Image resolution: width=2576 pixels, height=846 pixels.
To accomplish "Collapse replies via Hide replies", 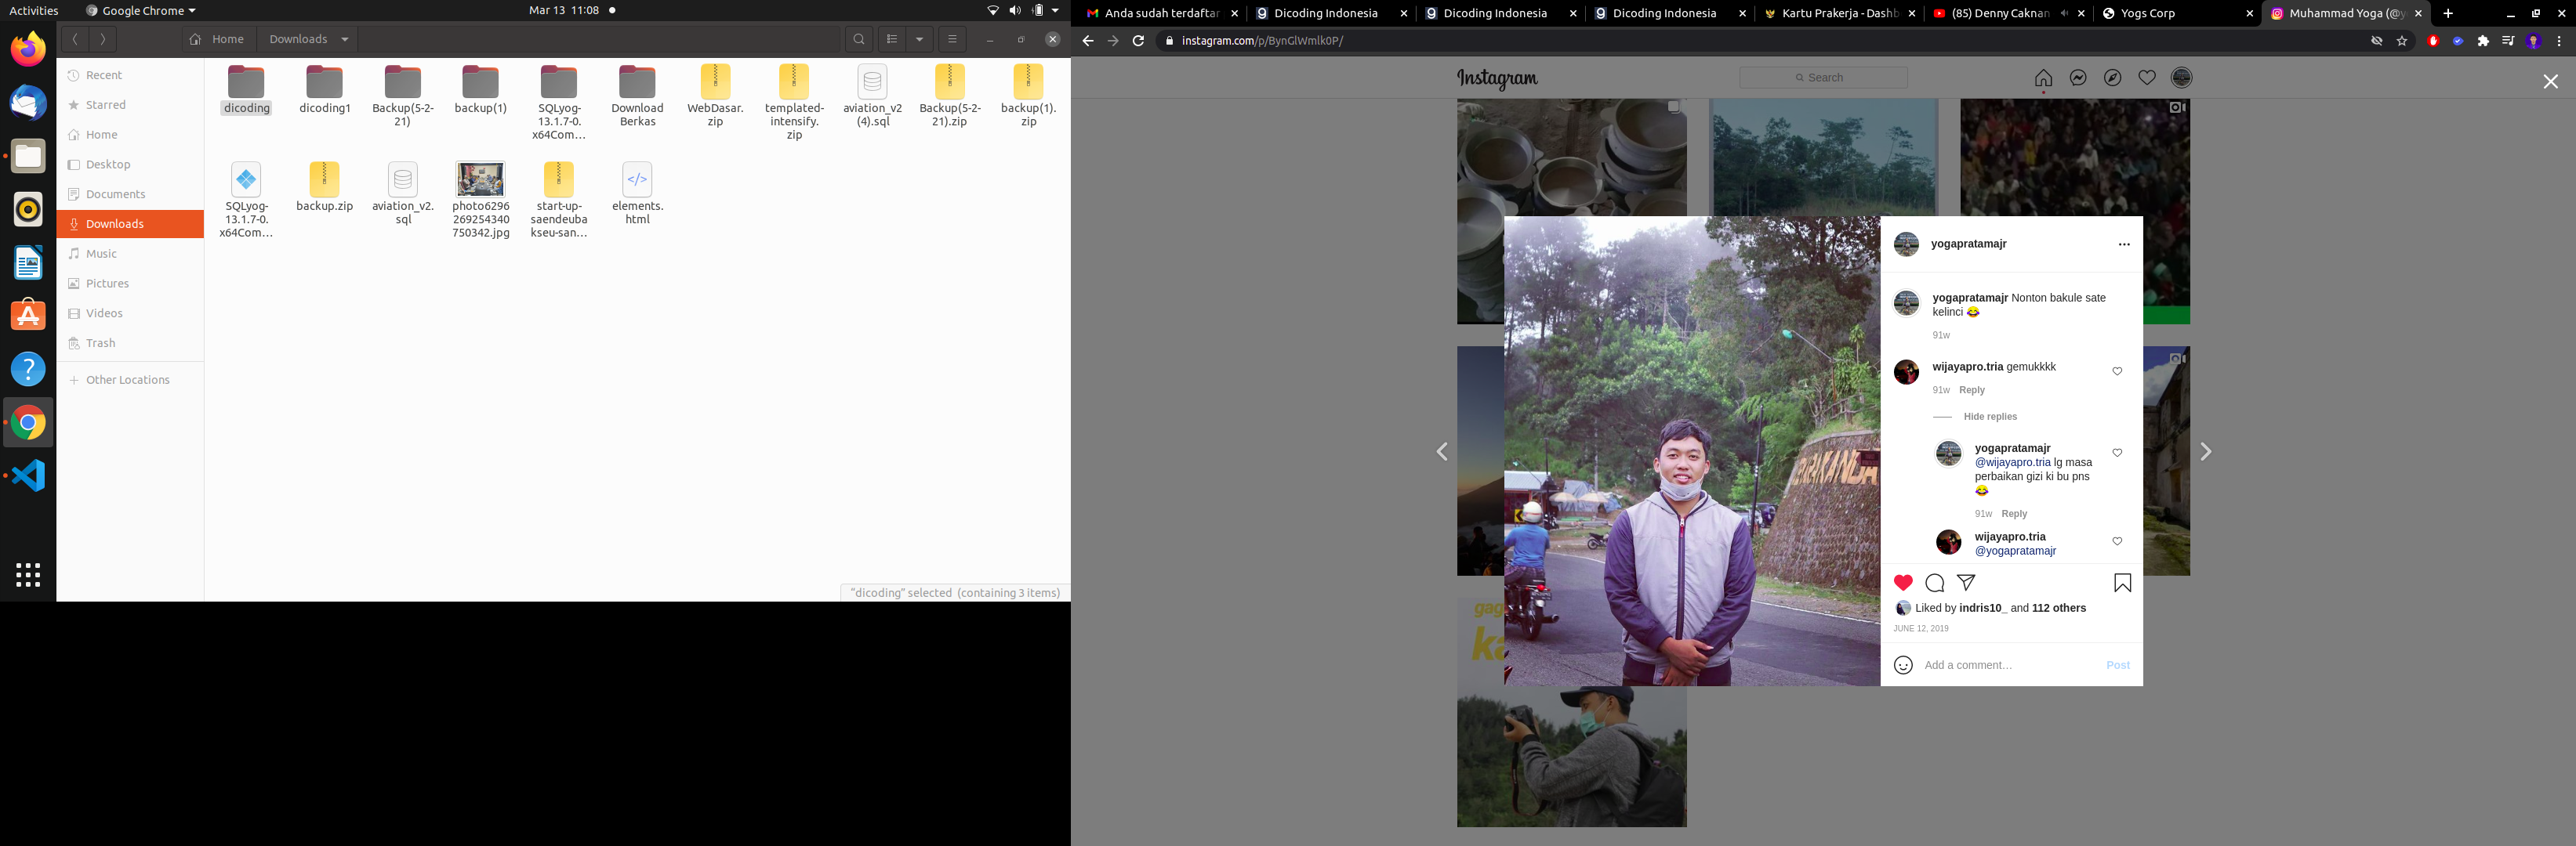I will coord(1989,417).
